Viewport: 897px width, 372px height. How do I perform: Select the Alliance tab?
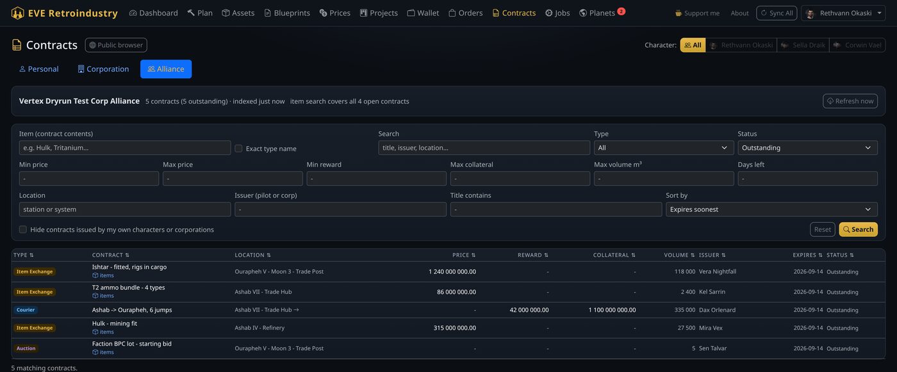pos(166,69)
